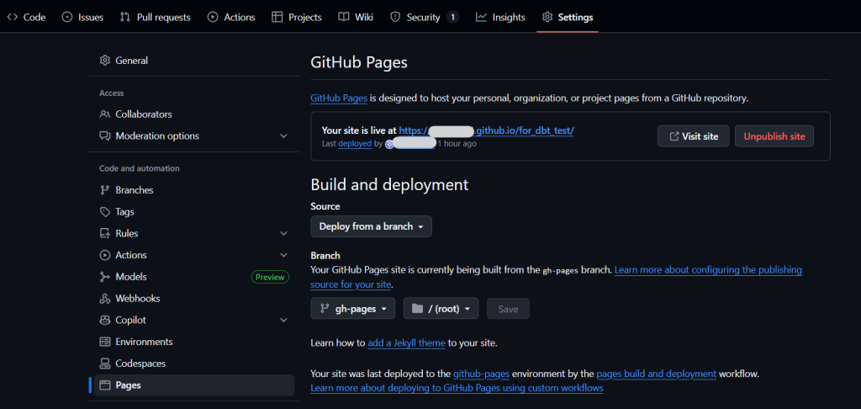
Task: Click the Copilot icon in sidebar
Action: point(105,320)
